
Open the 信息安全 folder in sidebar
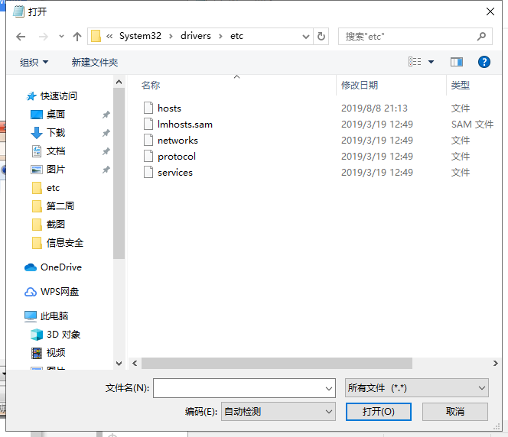tap(65, 243)
